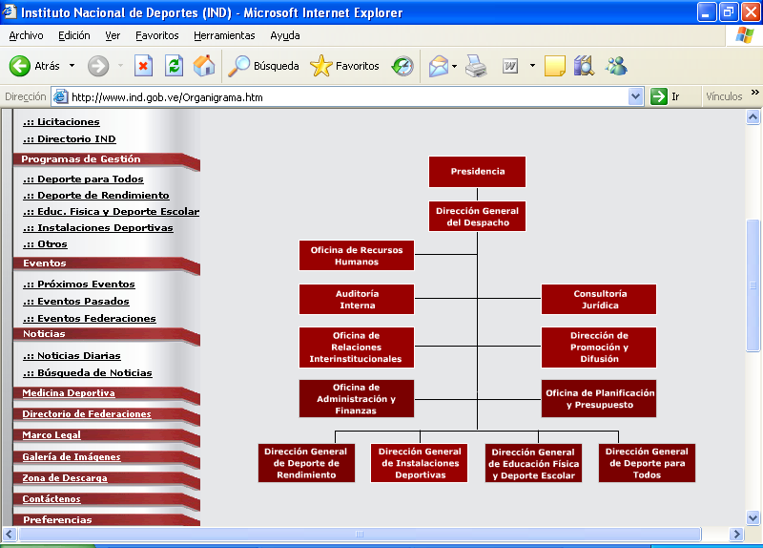Click the Presidencia organigram box

click(477, 172)
